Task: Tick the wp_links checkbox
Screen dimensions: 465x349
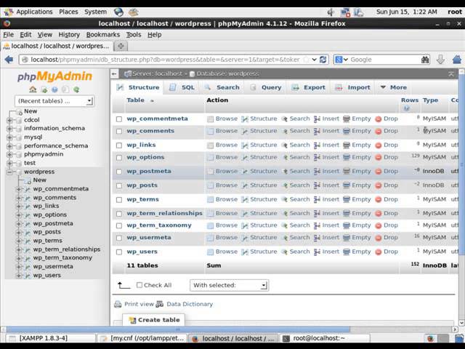Action: click(x=119, y=145)
